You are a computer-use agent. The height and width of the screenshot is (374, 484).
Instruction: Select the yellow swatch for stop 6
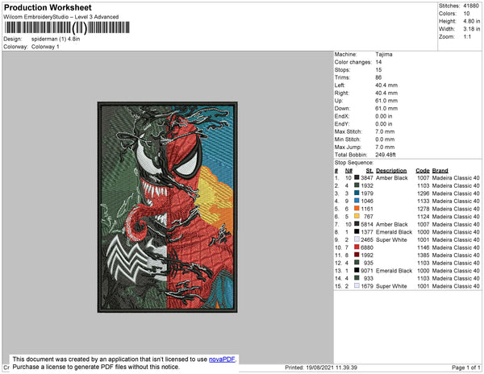click(357, 216)
